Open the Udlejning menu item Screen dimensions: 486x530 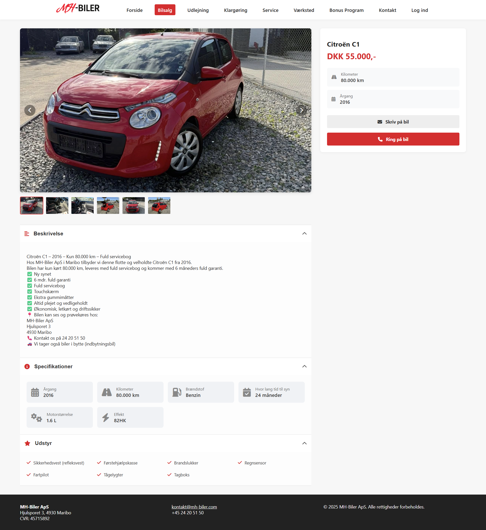[198, 10]
